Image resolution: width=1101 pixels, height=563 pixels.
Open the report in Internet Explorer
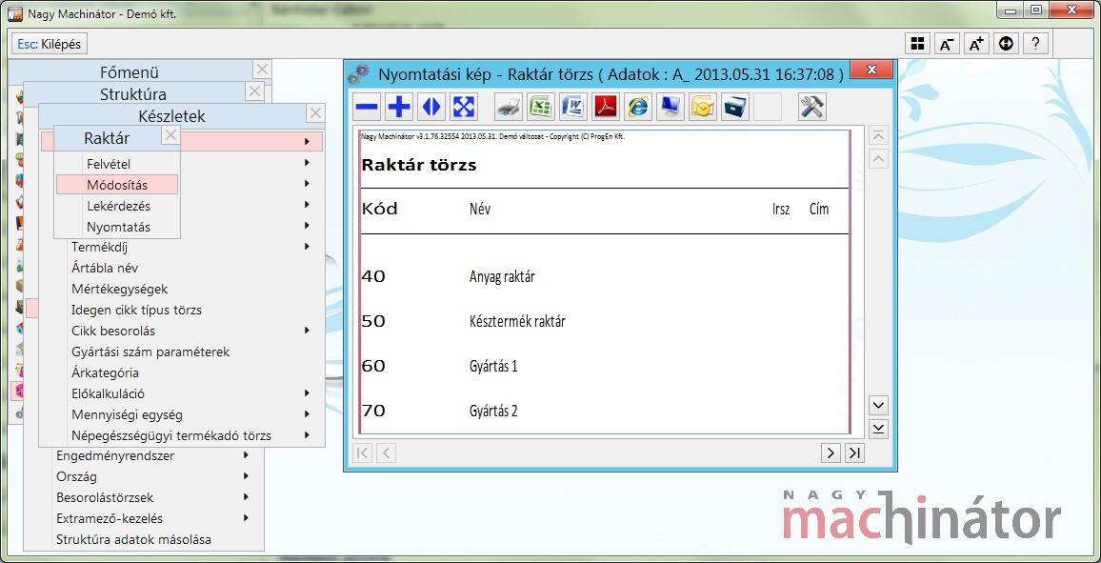(x=638, y=107)
